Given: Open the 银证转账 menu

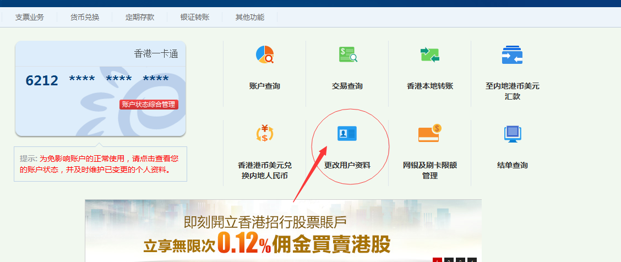Looking at the screenshot, I should [x=195, y=18].
